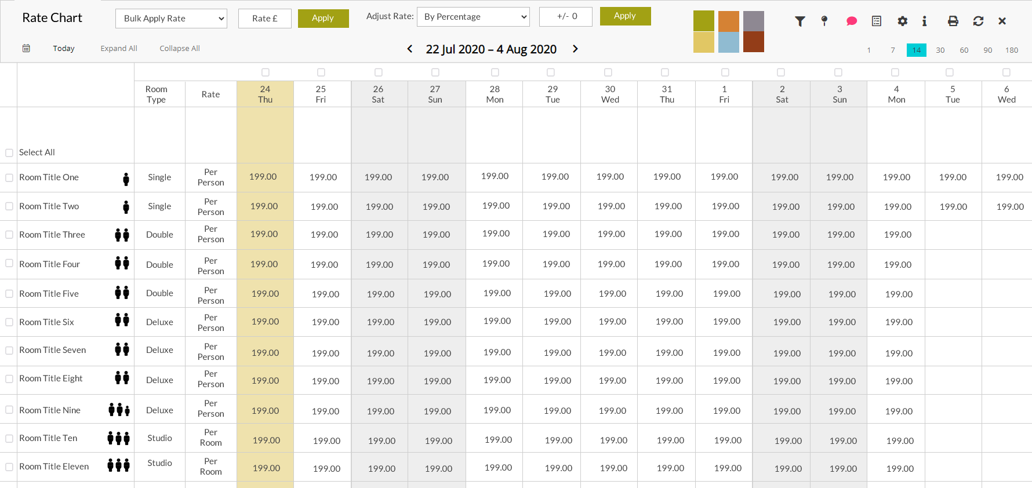
Task: Open settings via the gear icon
Action: click(x=902, y=21)
